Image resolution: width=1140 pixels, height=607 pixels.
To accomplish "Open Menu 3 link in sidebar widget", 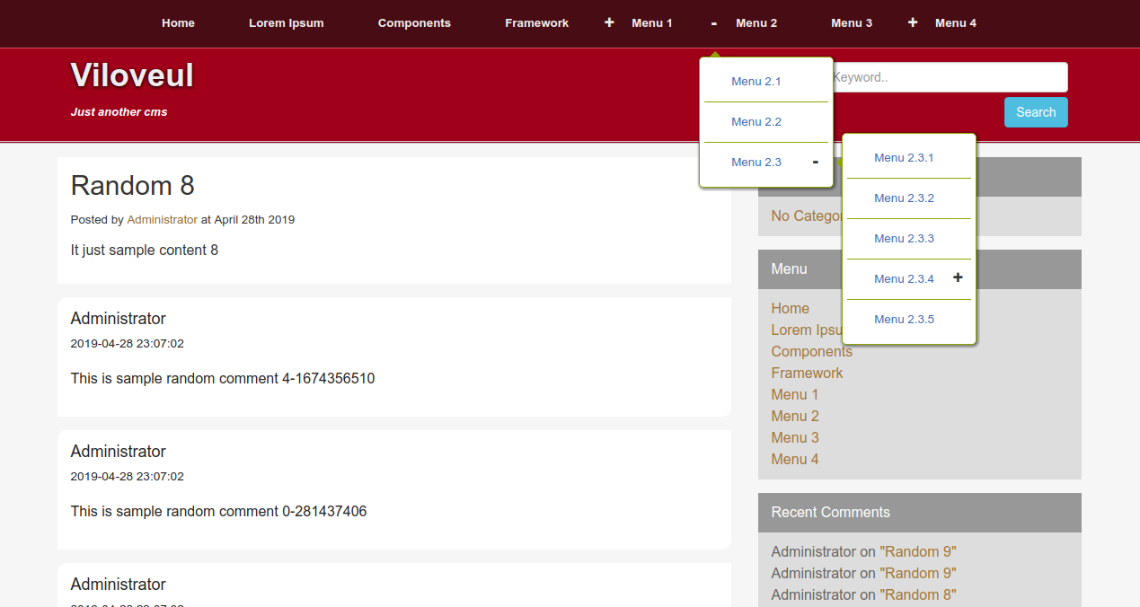I will tap(795, 438).
